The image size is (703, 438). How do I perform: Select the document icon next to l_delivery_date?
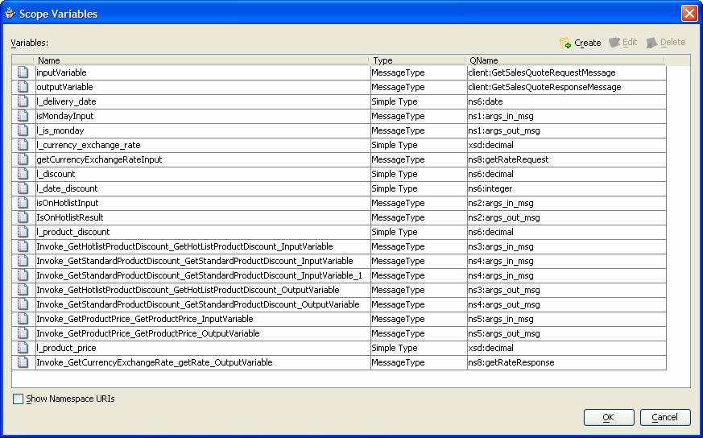click(23, 101)
